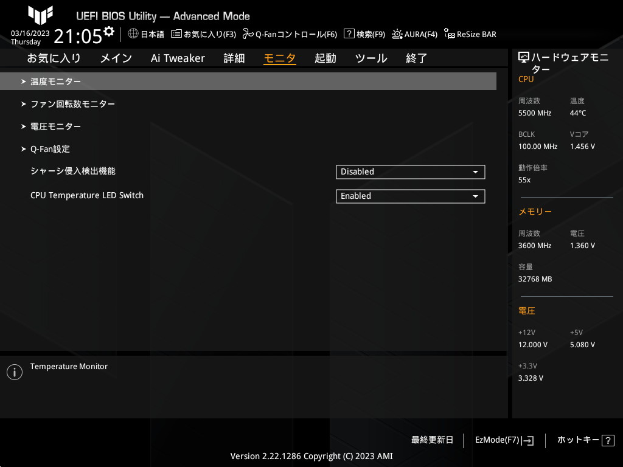The width and height of the screenshot is (623, 467).
Task: Click memory capacity 32768 MB
Action: 535,278
